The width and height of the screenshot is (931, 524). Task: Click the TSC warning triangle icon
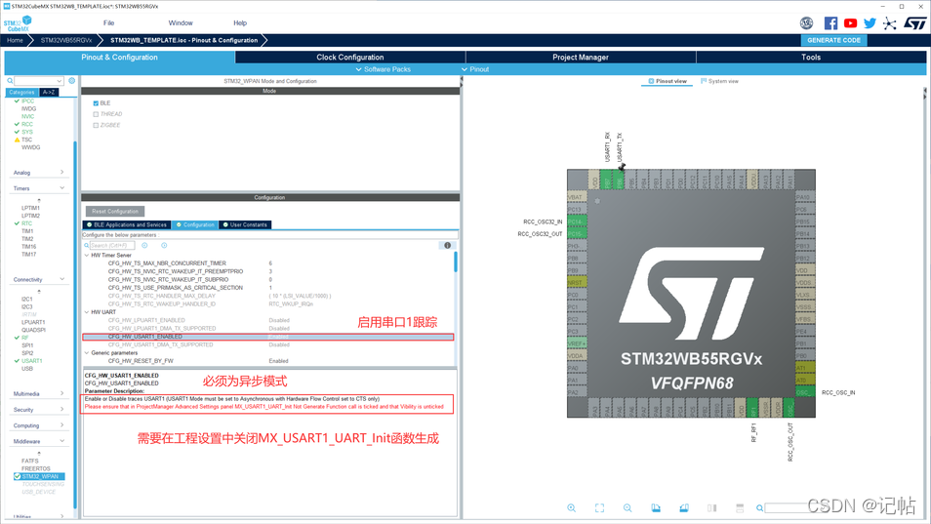17,141
